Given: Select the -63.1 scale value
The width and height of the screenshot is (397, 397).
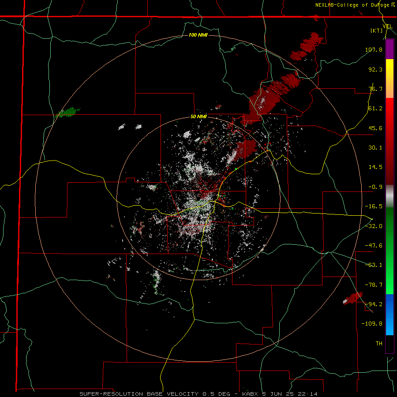Looking at the screenshot, I should [374, 265].
